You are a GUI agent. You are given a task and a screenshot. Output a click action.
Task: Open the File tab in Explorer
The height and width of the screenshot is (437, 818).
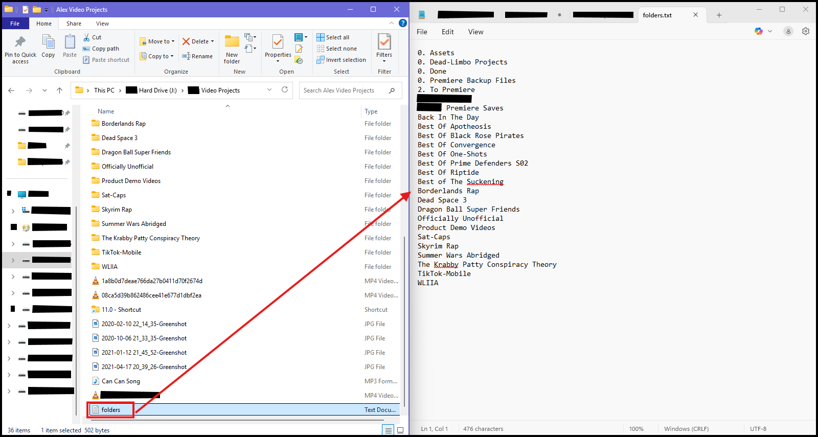click(15, 24)
